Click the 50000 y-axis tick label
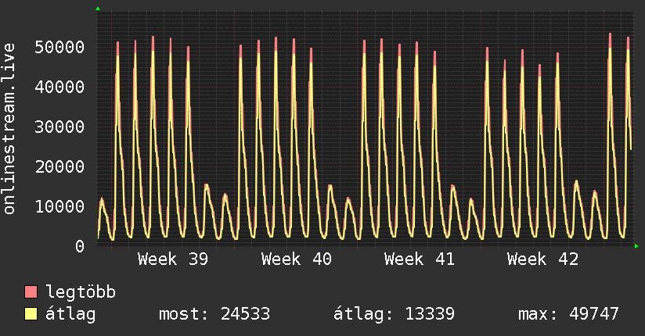The width and height of the screenshot is (645, 336). 59,47
